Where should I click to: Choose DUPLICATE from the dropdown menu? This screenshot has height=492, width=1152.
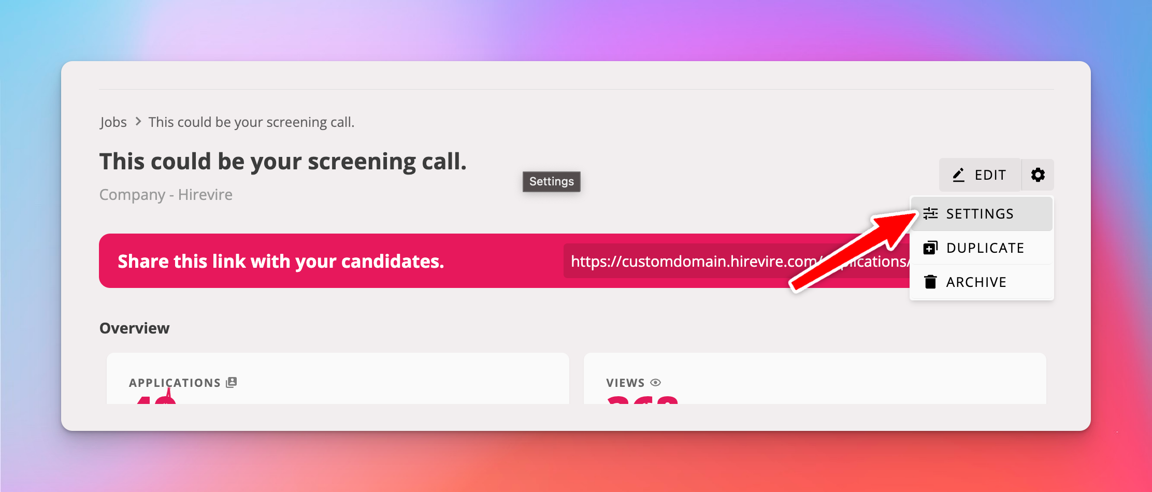point(985,248)
